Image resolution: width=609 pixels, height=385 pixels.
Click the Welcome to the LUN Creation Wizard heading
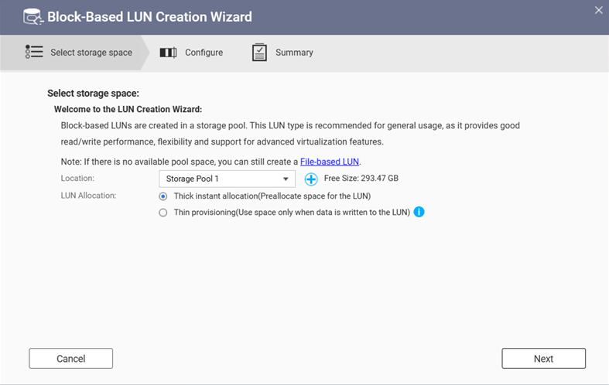click(x=128, y=110)
